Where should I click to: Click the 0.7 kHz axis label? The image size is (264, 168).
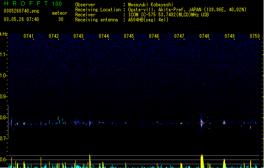(3, 139)
